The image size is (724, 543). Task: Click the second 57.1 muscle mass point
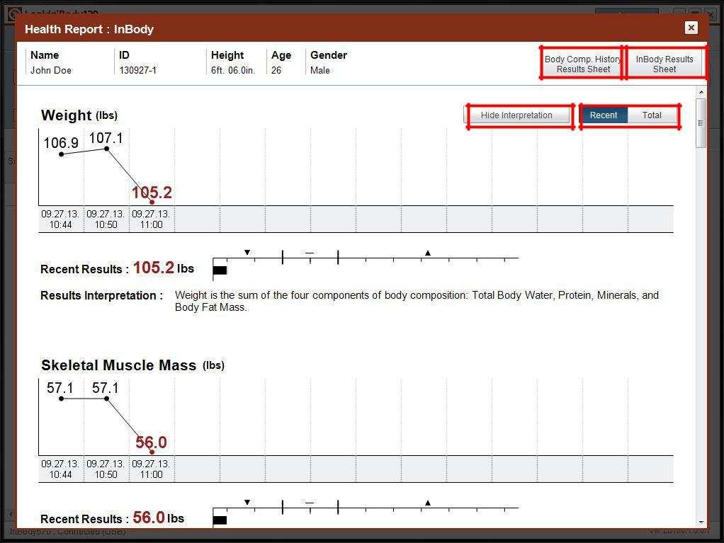coord(107,399)
